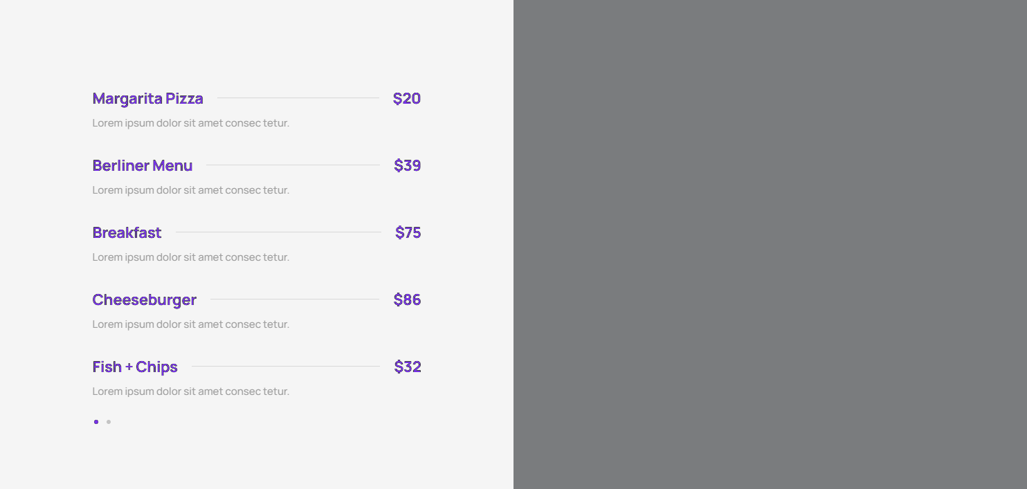
Task: Click the Breakfast item description text
Action: tap(191, 257)
